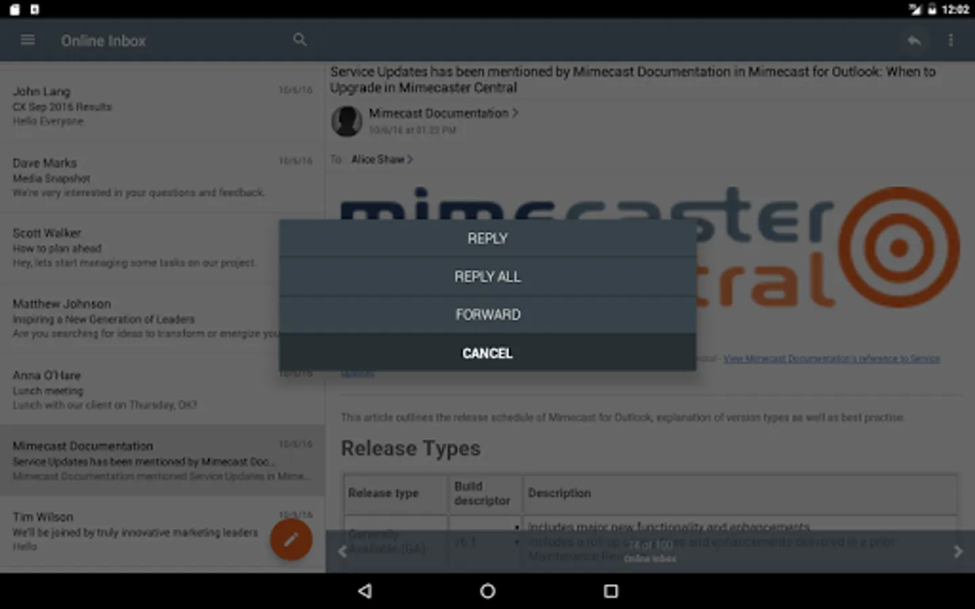The height and width of the screenshot is (609, 975).
Task: Tap the Android home button
Action: coord(487,591)
